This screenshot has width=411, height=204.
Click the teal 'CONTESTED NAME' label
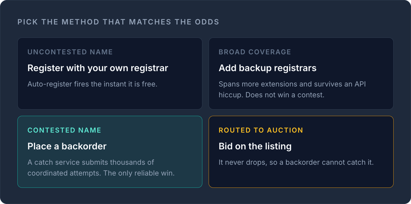pos(65,130)
